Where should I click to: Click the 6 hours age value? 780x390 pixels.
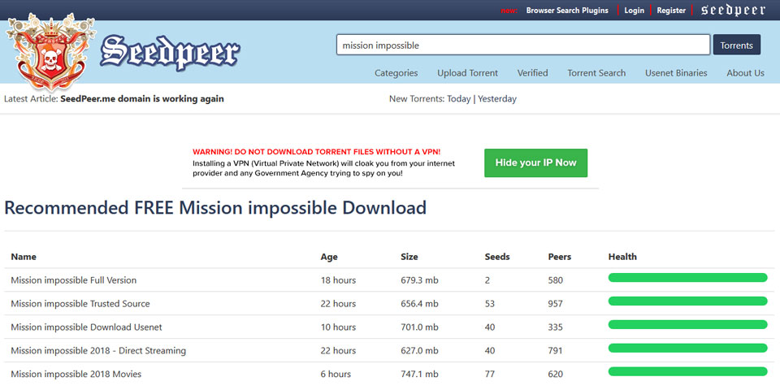click(x=336, y=374)
